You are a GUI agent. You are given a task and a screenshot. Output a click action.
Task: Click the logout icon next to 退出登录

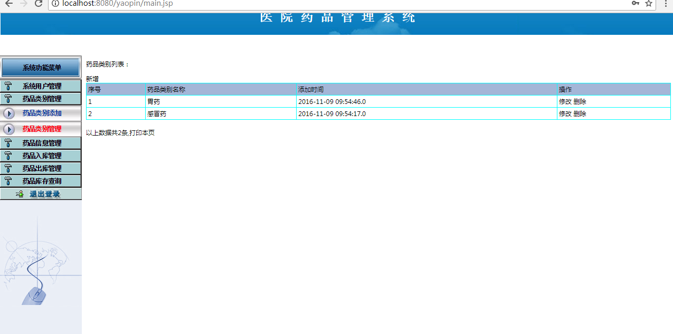click(x=20, y=194)
